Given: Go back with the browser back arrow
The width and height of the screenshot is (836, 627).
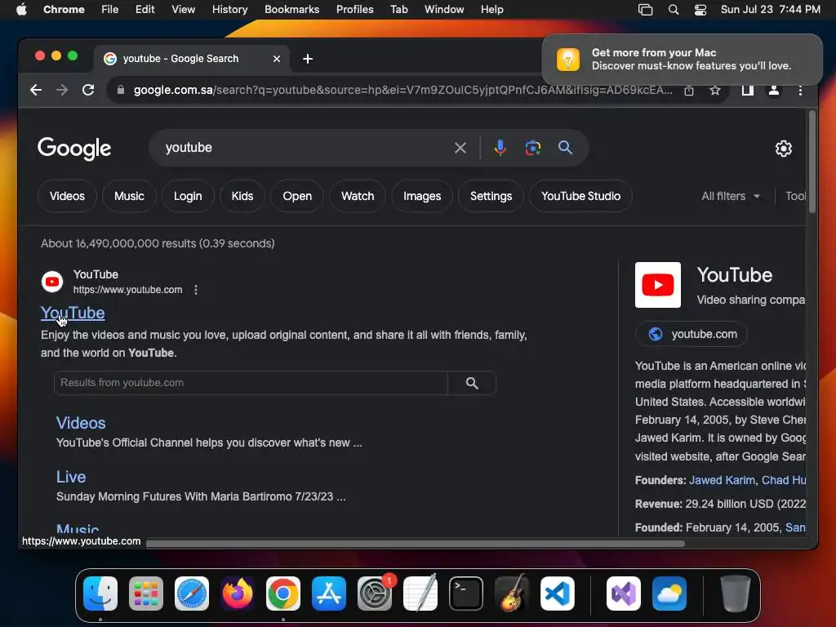Looking at the screenshot, I should [36, 90].
